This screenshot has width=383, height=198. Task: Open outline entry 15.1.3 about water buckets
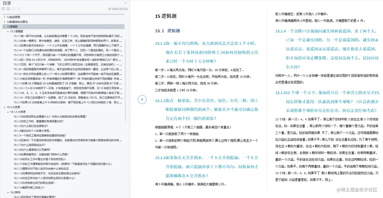coord(68,45)
